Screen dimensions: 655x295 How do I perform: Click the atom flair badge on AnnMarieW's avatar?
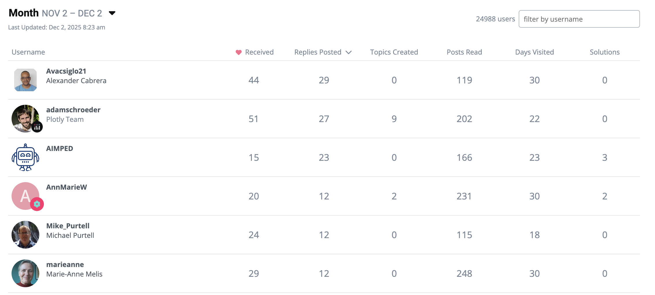[x=37, y=204]
